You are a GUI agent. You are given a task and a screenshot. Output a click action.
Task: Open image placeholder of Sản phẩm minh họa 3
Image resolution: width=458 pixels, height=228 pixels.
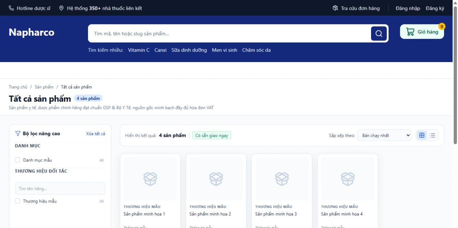pyautogui.click(x=282, y=179)
